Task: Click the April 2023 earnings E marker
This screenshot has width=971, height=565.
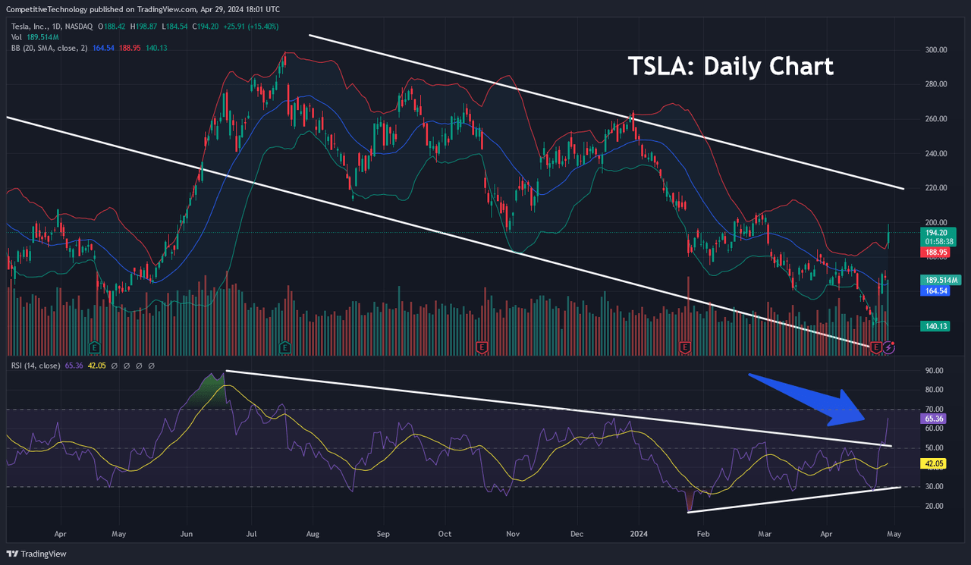Action: pyautogui.click(x=95, y=347)
